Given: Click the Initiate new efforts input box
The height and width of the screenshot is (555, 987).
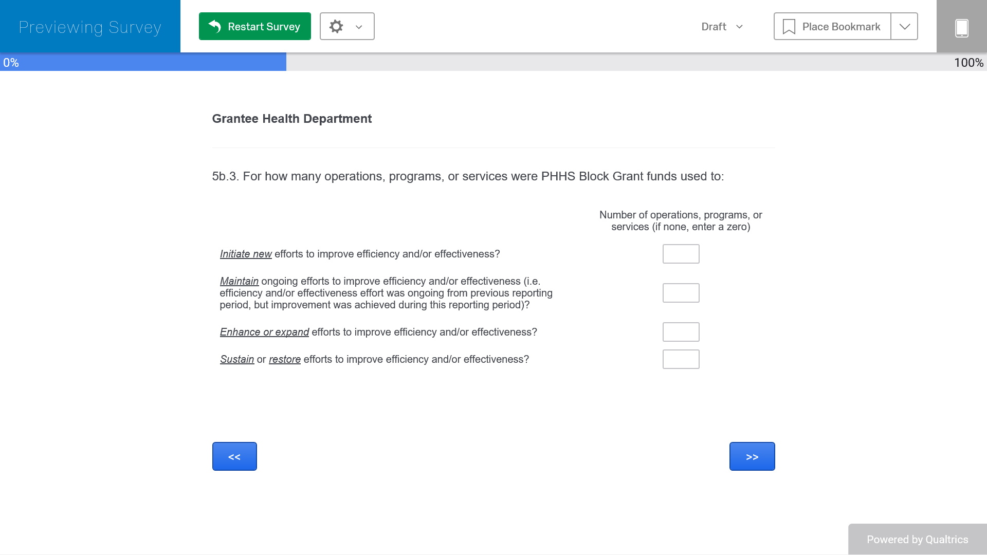Looking at the screenshot, I should point(681,254).
